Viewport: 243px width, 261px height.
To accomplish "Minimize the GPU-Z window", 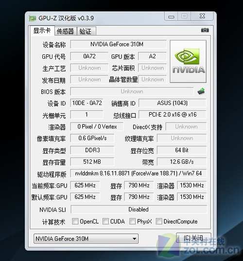I will point(171,17).
